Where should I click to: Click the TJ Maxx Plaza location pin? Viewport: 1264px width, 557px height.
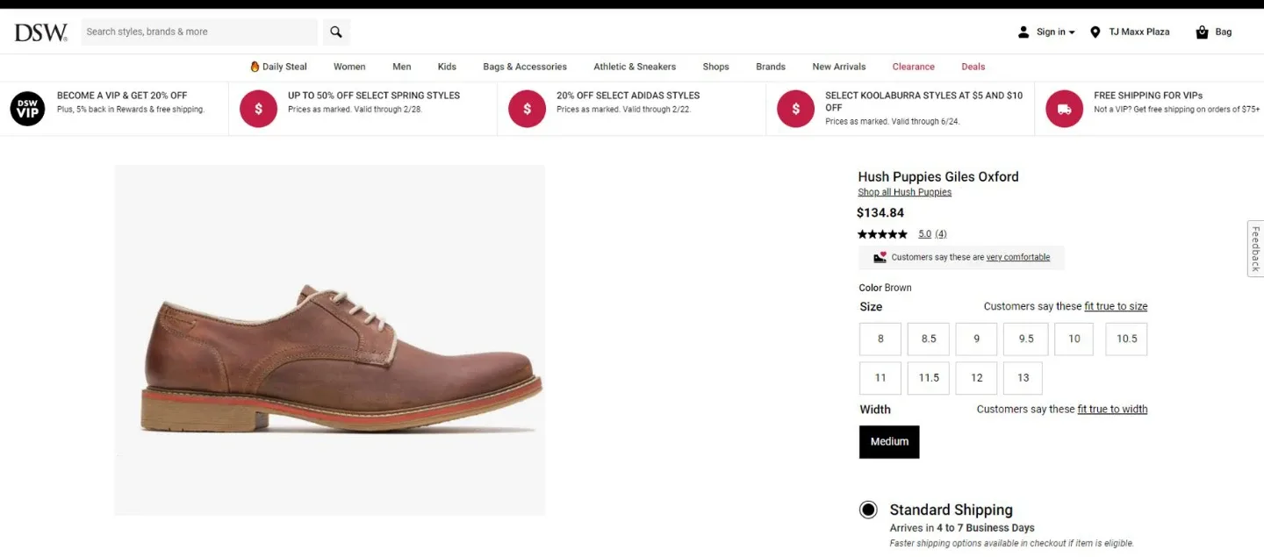[1095, 32]
